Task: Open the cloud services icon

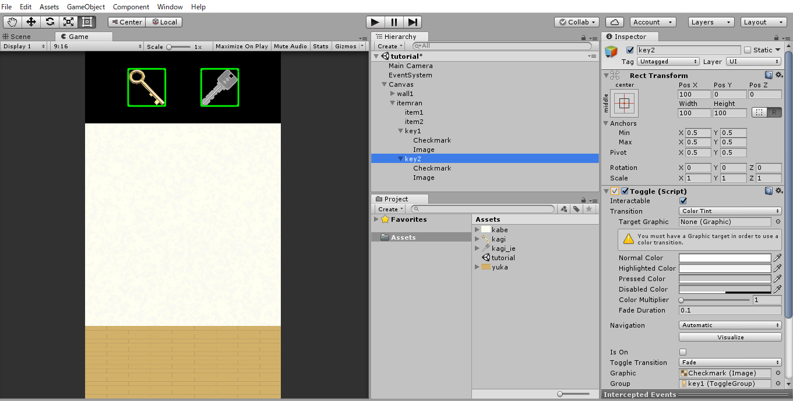Action: (615, 22)
